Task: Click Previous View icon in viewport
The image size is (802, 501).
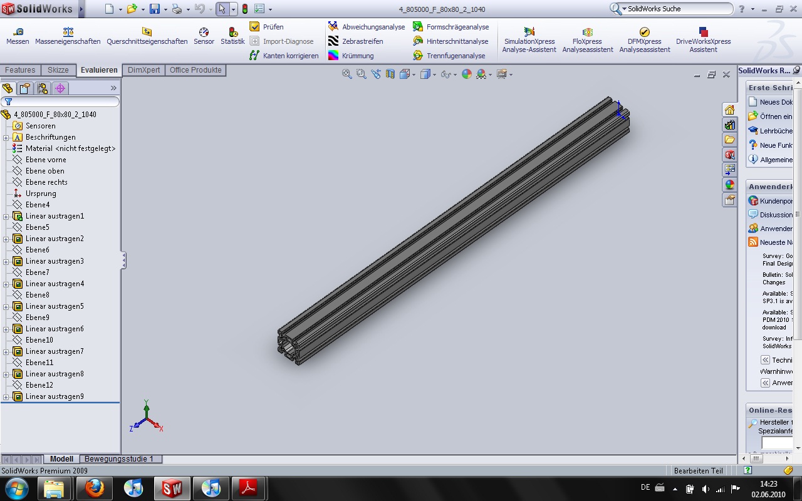Action: coord(376,74)
